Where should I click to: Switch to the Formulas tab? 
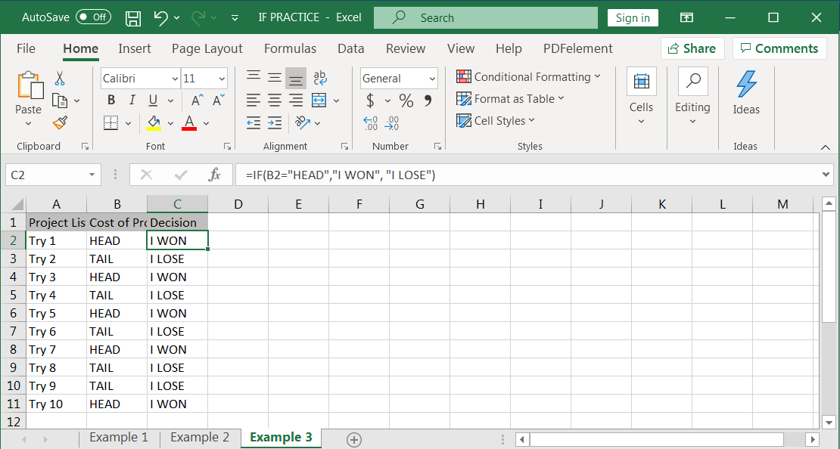[x=291, y=48]
